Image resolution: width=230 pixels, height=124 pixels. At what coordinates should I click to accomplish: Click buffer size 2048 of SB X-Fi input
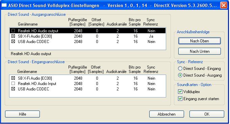[x=78, y=78]
